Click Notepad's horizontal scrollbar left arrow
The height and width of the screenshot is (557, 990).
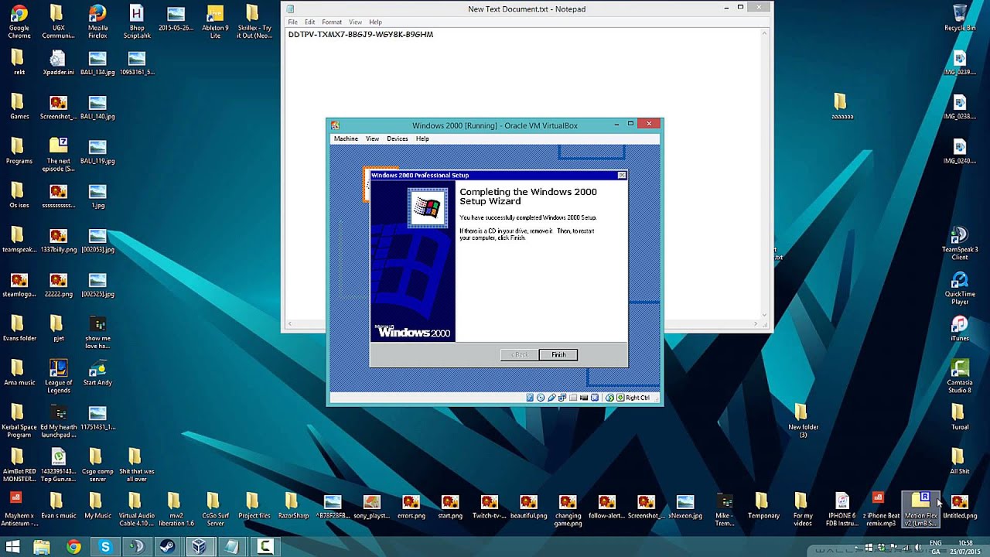pyautogui.click(x=290, y=324)
